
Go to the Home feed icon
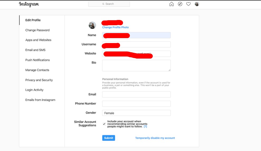(171, 4)
